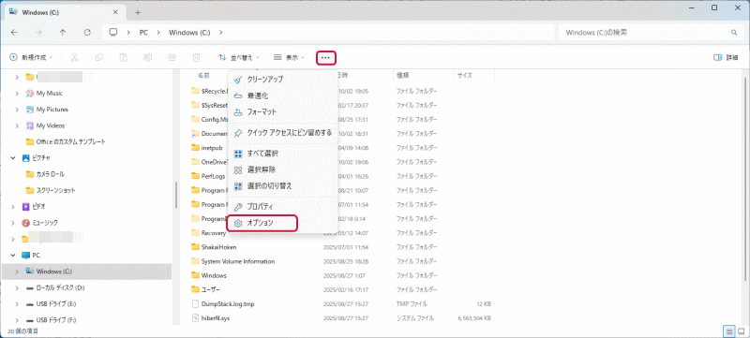Image resolution: width=750 pixels, height=338 pixels.
Task: Click the Share icon in toolbar
Action: coord(172,58)
